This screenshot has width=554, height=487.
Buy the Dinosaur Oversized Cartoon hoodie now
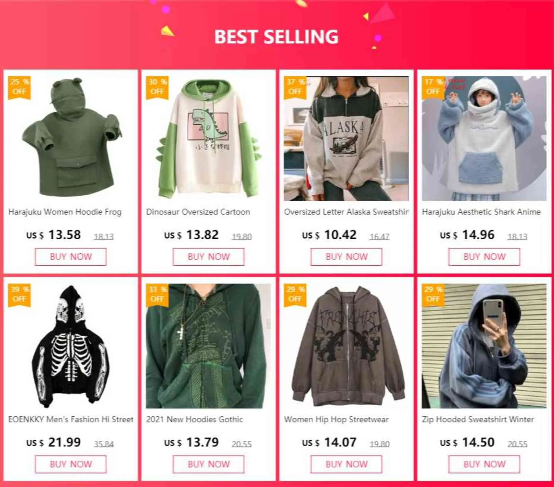click(208, 257)
